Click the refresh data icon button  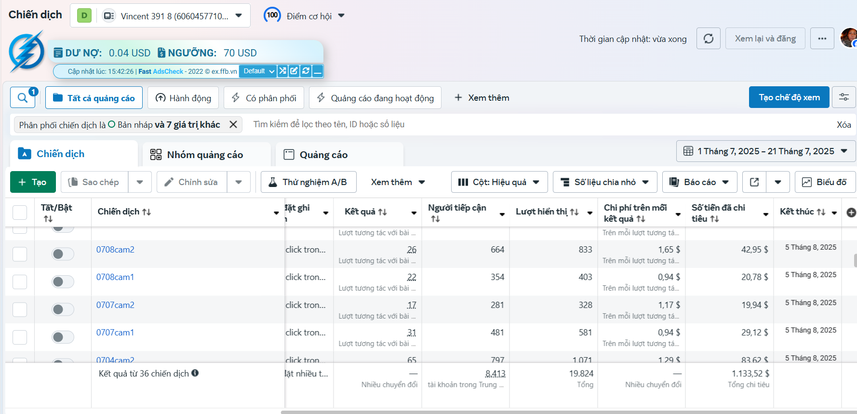(x=709, y=39)
